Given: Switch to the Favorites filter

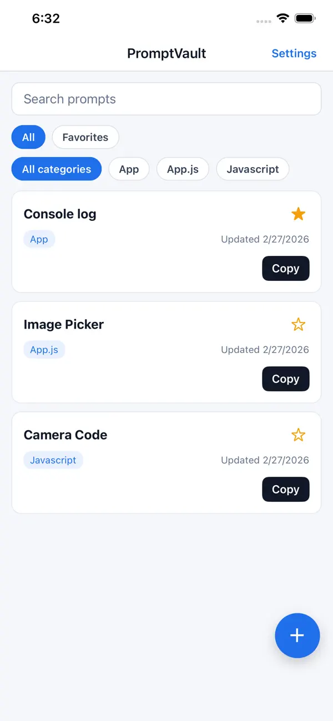Looking at the screenshot, I should click(x=85, y=137).
